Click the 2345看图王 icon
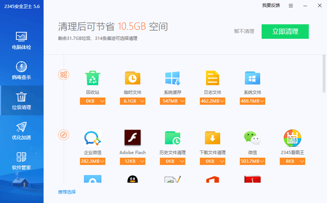Viewport: 327px width, 203px height. pyautogui.click(x=292, y=138)
